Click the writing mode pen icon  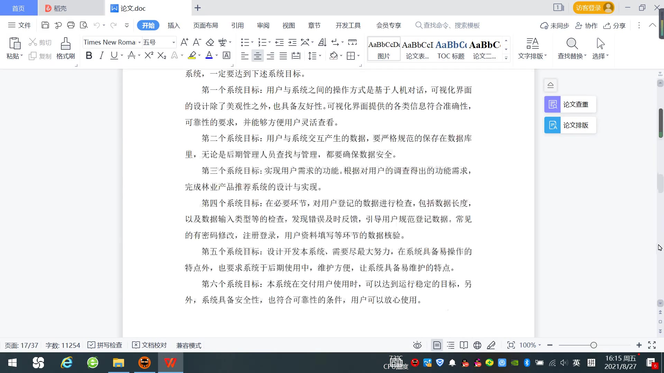click(491, 345)
